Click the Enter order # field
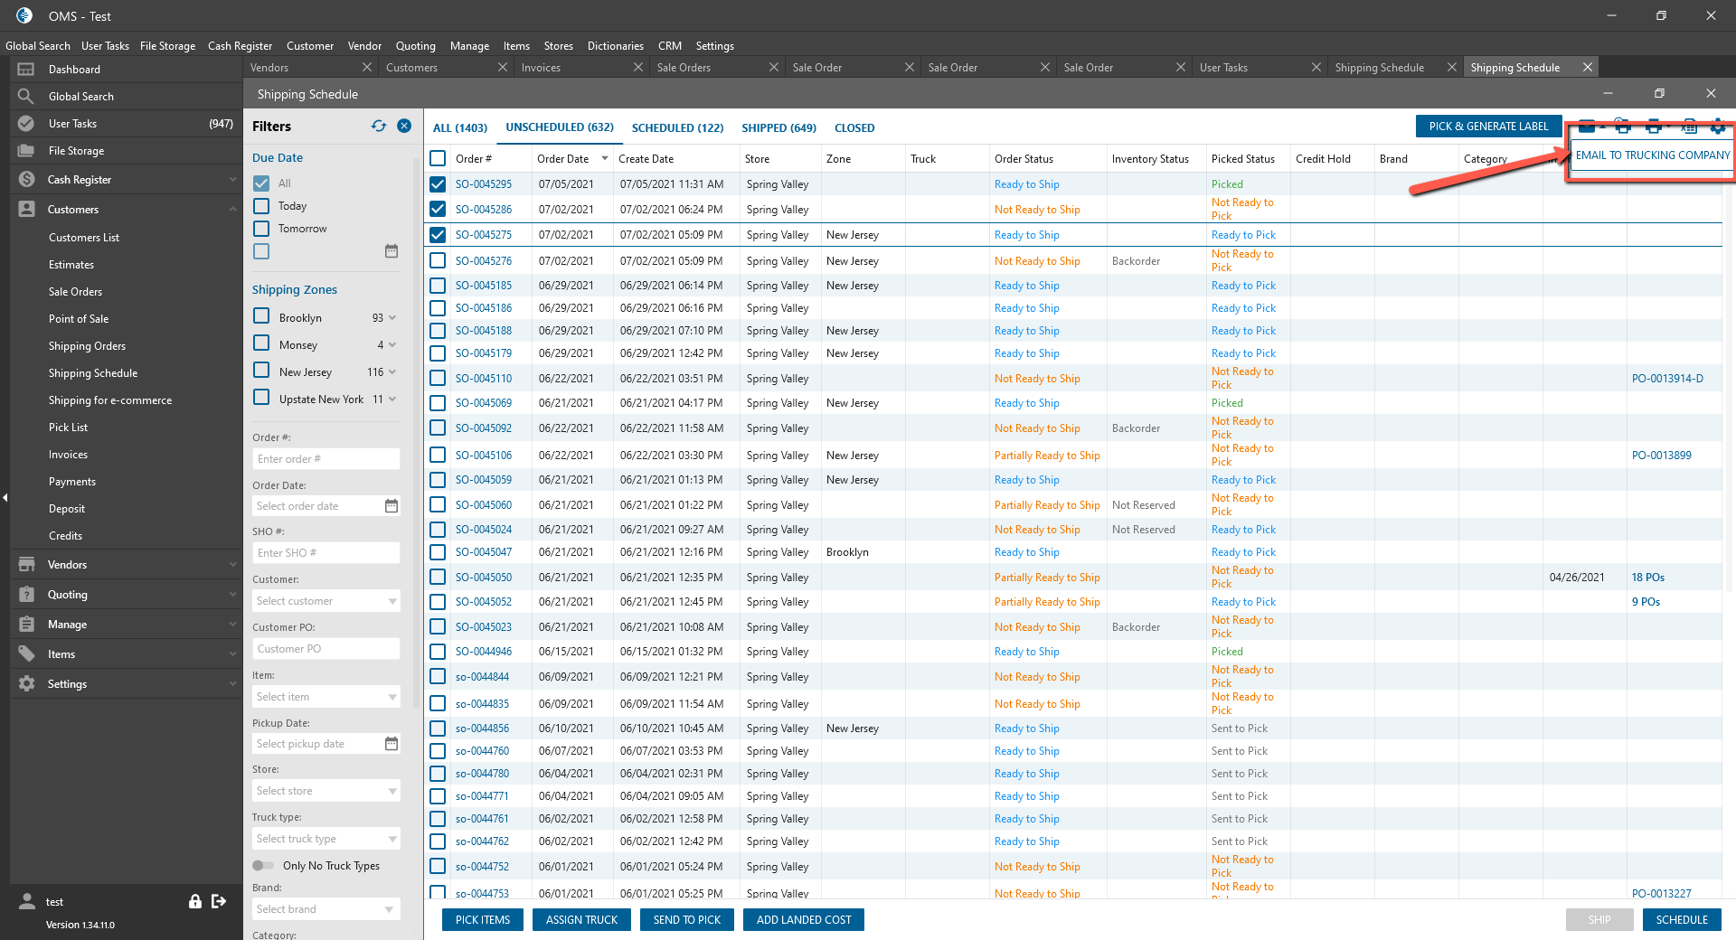 click(325, 459)
